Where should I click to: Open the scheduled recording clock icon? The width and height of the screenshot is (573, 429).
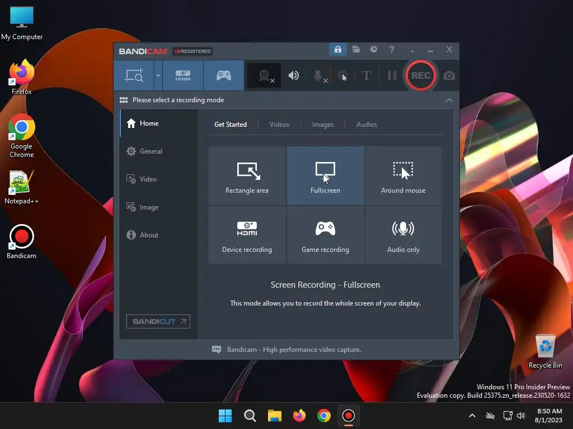373,49
